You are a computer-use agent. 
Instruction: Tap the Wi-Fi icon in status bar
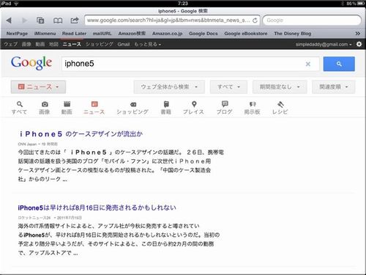pos(16,4)
